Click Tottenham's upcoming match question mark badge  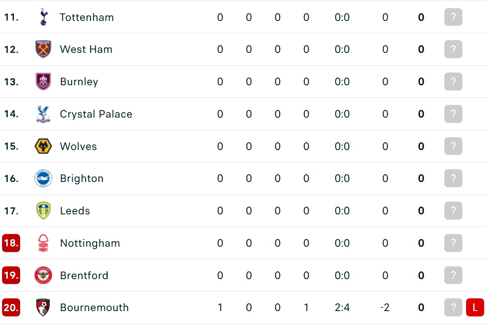tap(453, 17)
